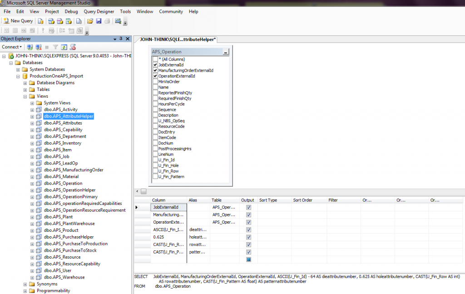Toggle Output checkbox for the 0.625 row

pos(248,237)
